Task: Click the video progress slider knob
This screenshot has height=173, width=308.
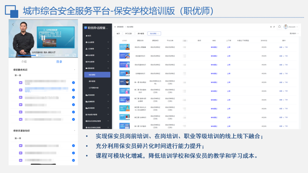Action: (x=37, y=55)
